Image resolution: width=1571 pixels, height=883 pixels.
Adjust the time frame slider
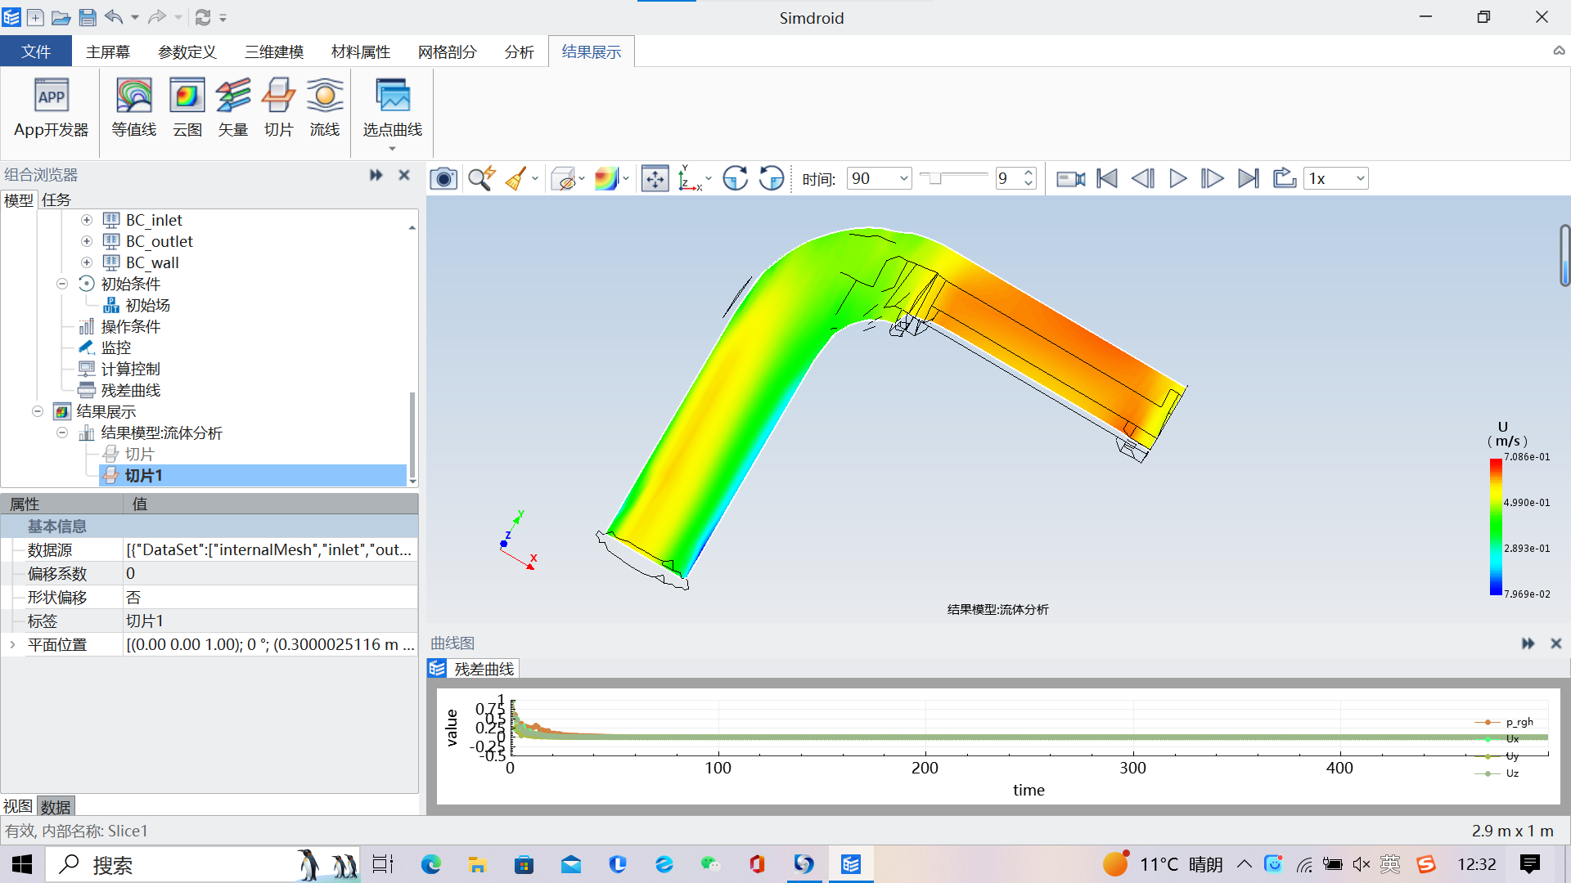tap(935, 178)
